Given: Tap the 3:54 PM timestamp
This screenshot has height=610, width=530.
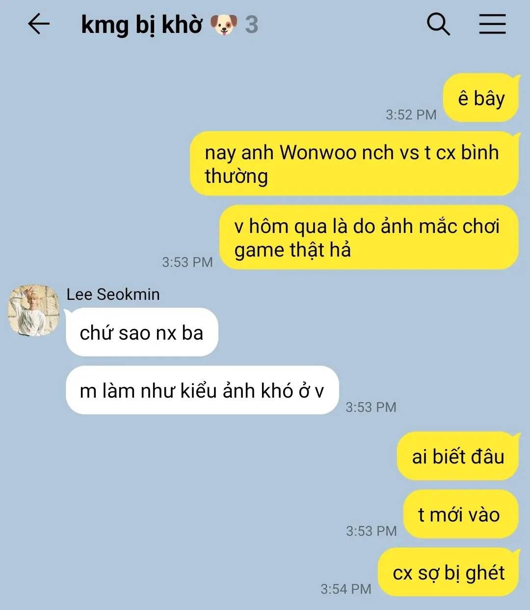Looking at the screenshot, I should [x=345, y=589].
